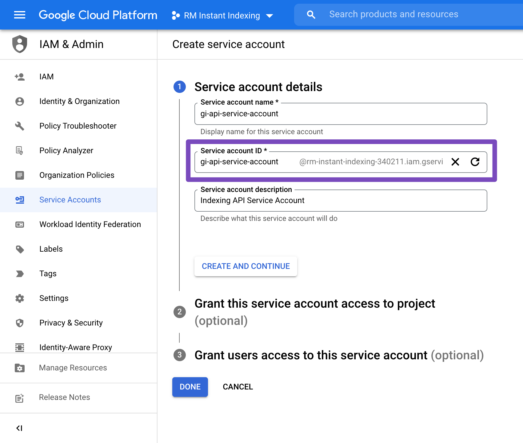523x443 pixels.
Task: Click the Settings gear icon
Action: point(20,298)
